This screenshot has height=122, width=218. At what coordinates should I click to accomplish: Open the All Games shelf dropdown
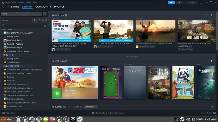[x=69, y=107]
